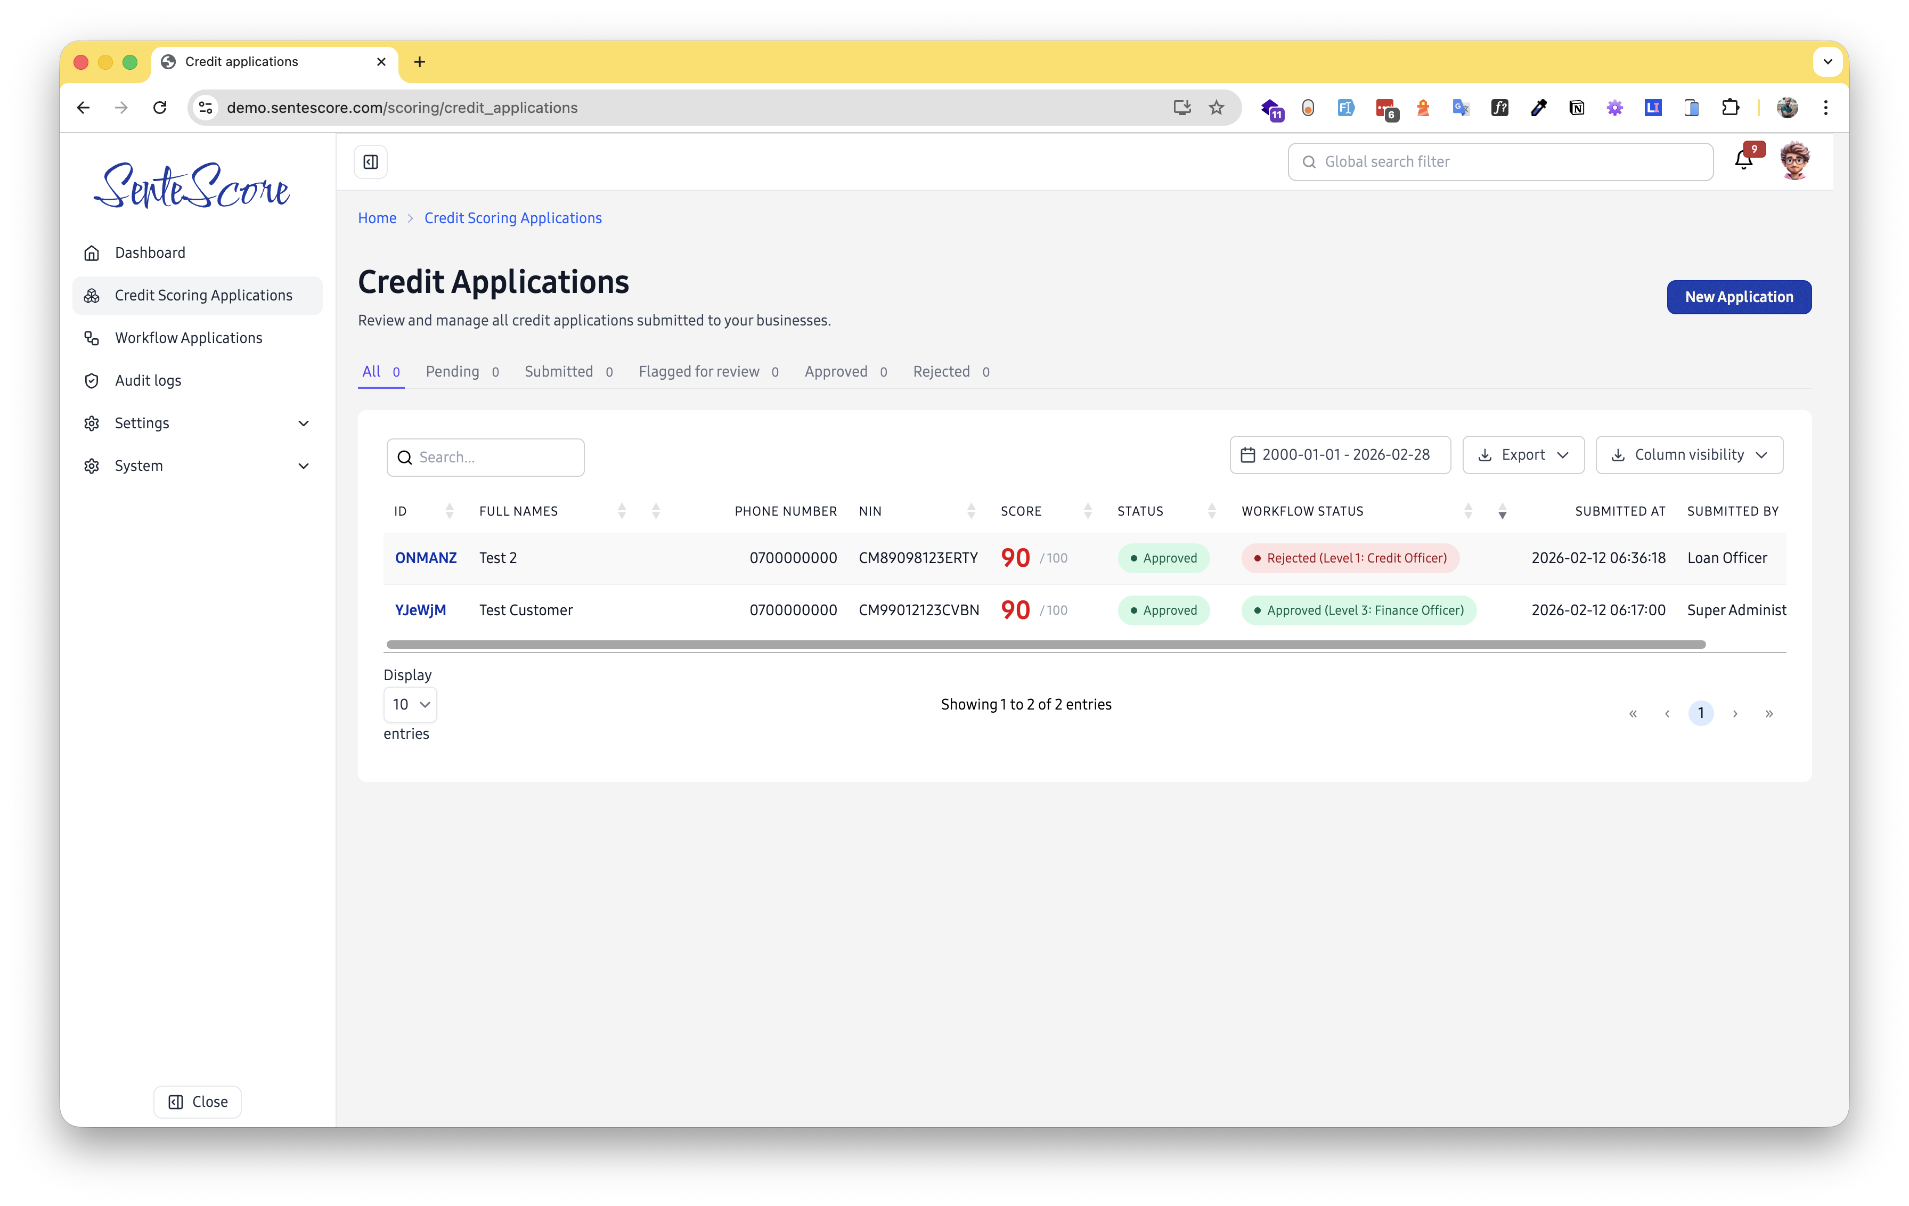Toggle sorting on the ID column
1909x1206 pixels.
click(x=448, y=511)
